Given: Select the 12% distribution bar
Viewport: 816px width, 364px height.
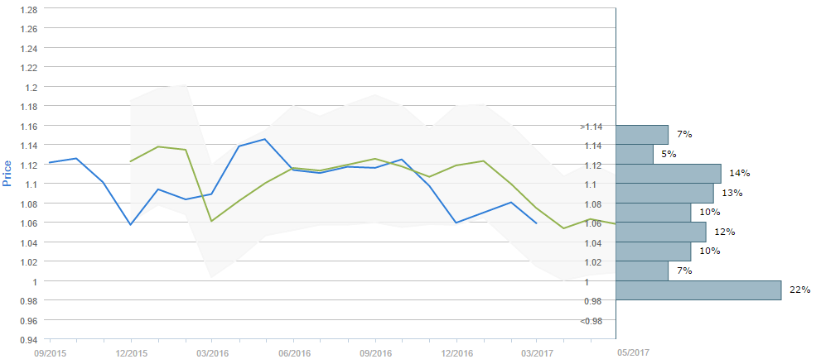Looking at the screenshot, I should click(x=661, y=232).
